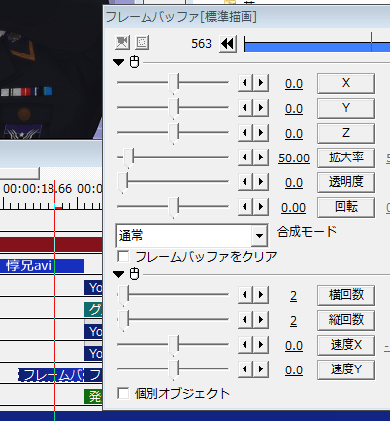
Task: Click the Z parameter button
Action: pyautogui.click(x=345, y=133)
